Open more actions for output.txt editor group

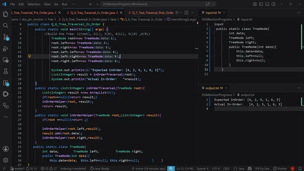(x=299, y=88)
